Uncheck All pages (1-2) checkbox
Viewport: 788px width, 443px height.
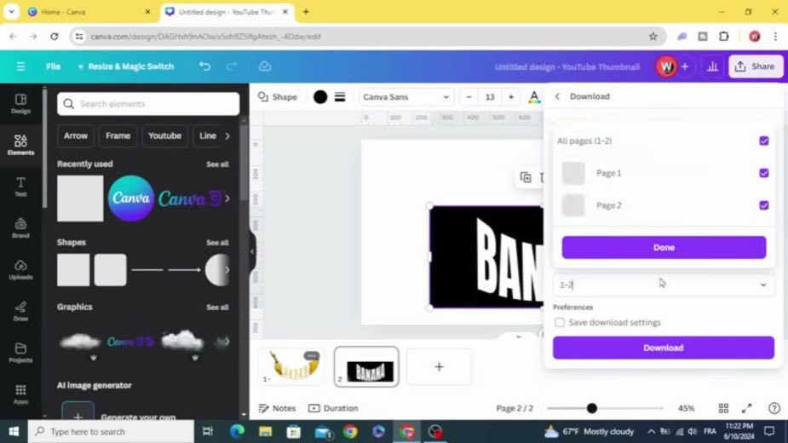(764, 141)
